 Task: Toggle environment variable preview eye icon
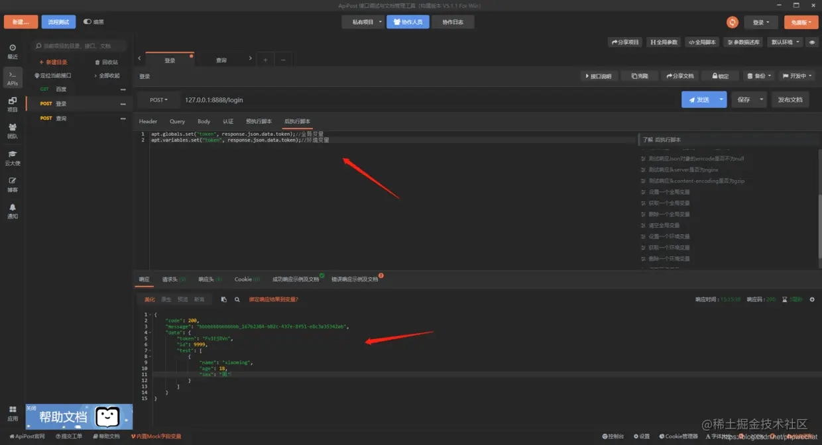point(811,42)
